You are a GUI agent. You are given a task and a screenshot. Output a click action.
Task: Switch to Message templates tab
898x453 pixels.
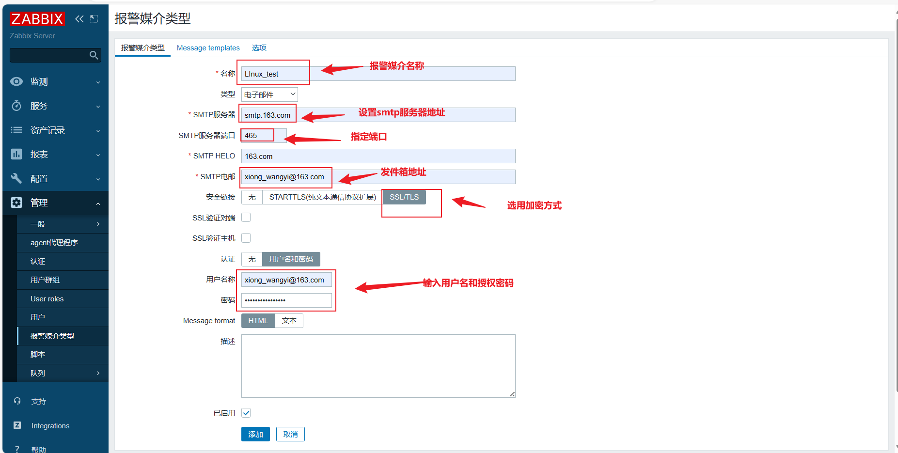tap(208, 48)
